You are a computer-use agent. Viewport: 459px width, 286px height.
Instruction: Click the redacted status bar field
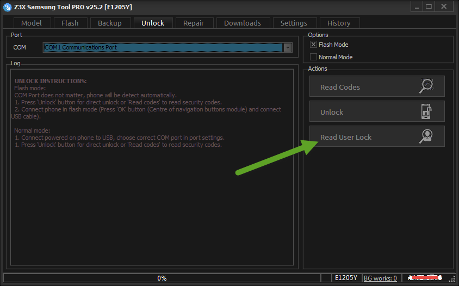425,277
